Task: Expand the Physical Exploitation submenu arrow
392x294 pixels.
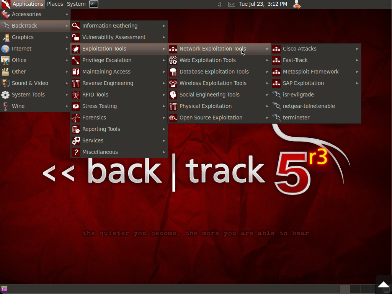Action: point(267,106)
